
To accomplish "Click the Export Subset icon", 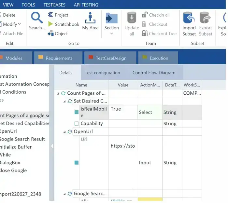I will [206, 18].
